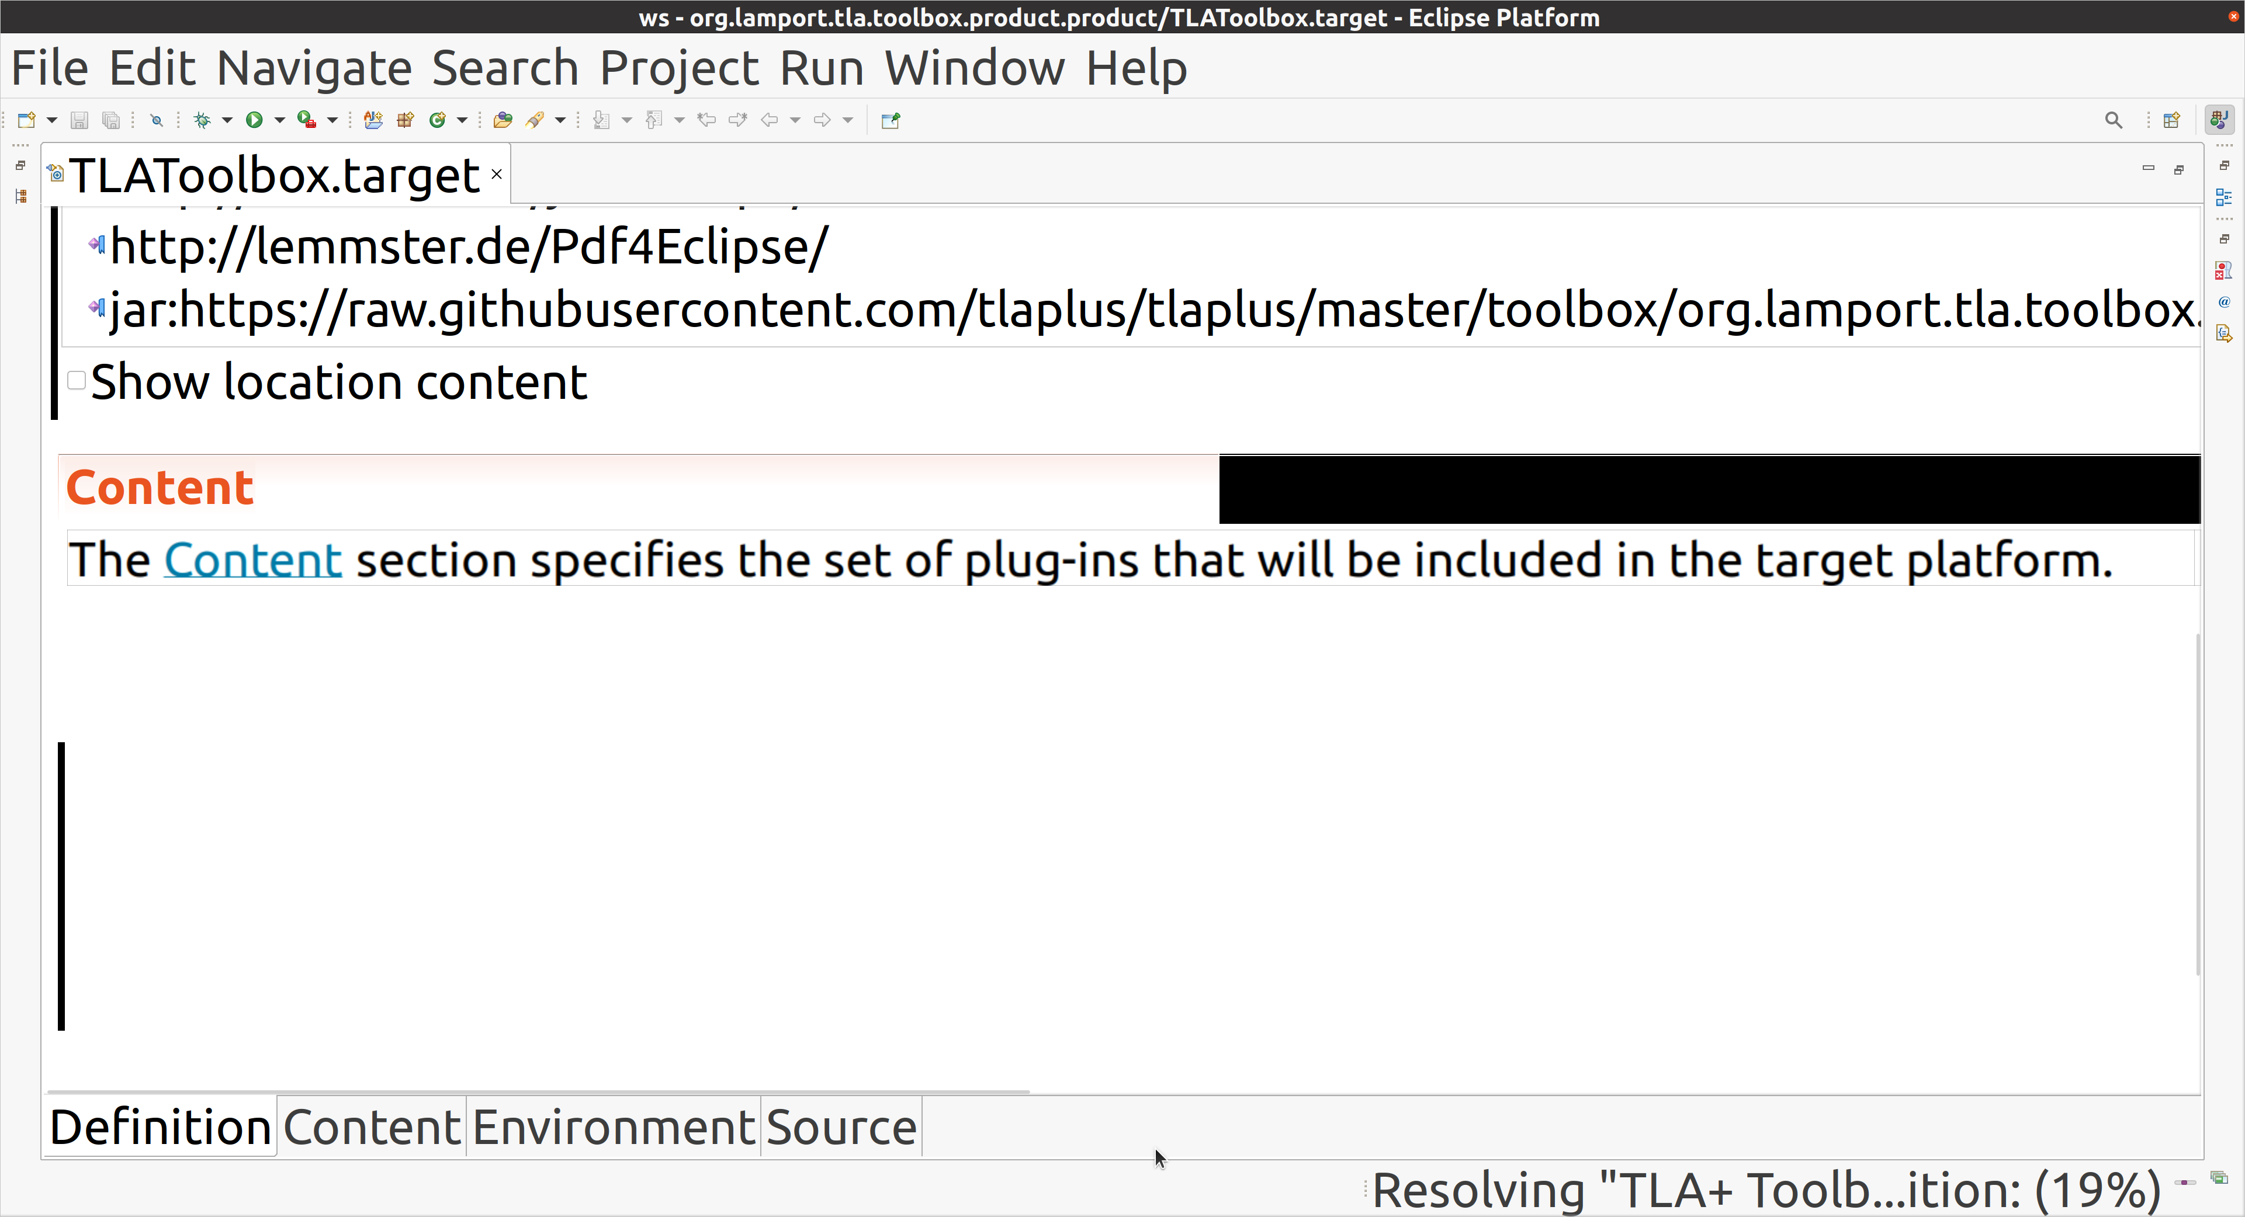Image resolution: width=2245 pixels, height=1217 pixels.
Task: Click the Search magnifier icon in the toolbar
Action: [x=2114, y=120]
